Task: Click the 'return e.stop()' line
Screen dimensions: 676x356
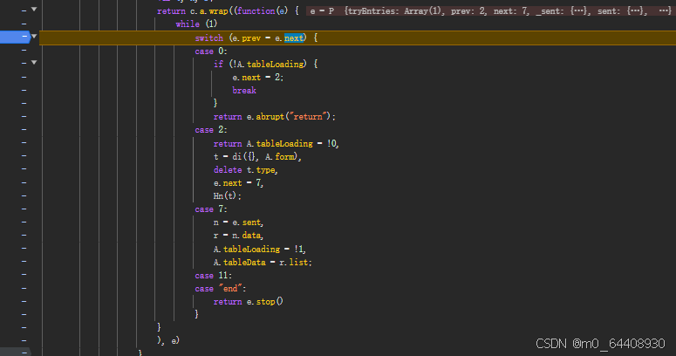Action: [248, 302]
